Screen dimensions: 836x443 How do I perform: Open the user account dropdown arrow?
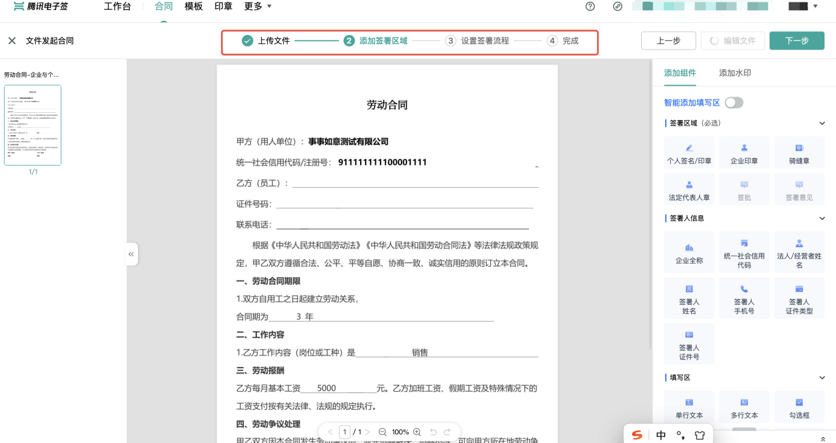(x=815, y=7)
